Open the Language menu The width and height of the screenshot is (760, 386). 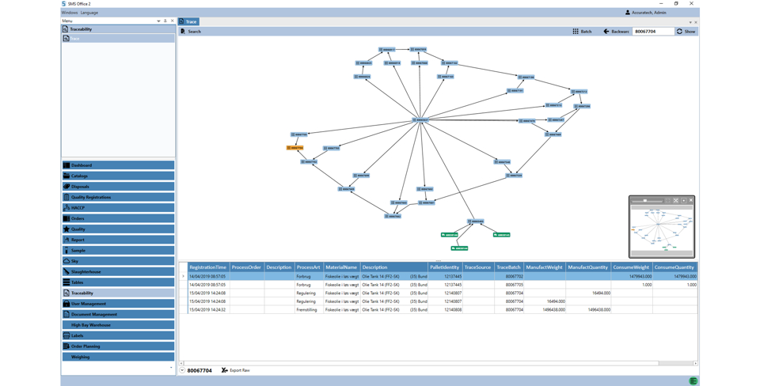point(89,13)
